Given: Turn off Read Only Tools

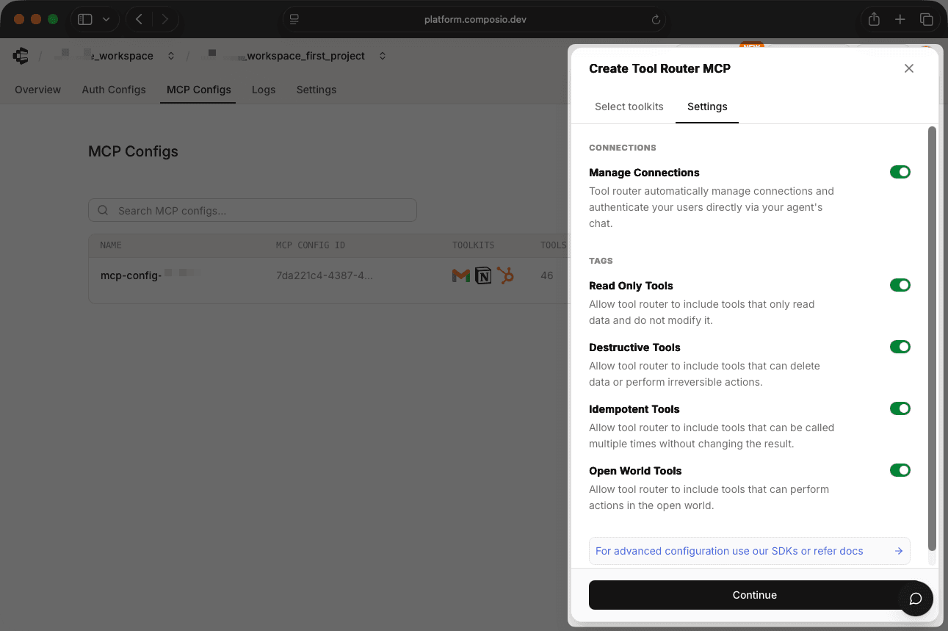Looking at the screenshot, I should (900, 285).
